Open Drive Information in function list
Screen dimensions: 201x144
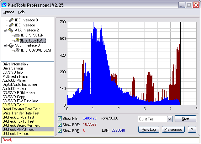(15, 64)
